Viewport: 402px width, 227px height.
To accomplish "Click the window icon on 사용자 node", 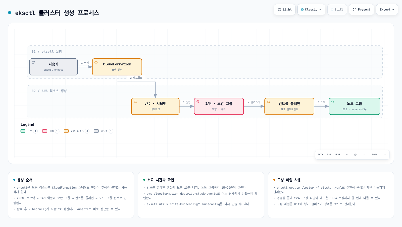I will (x=33, y=62).
